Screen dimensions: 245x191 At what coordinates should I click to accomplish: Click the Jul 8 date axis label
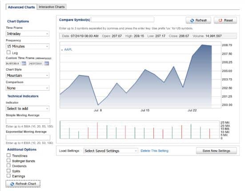coord(98,110)
